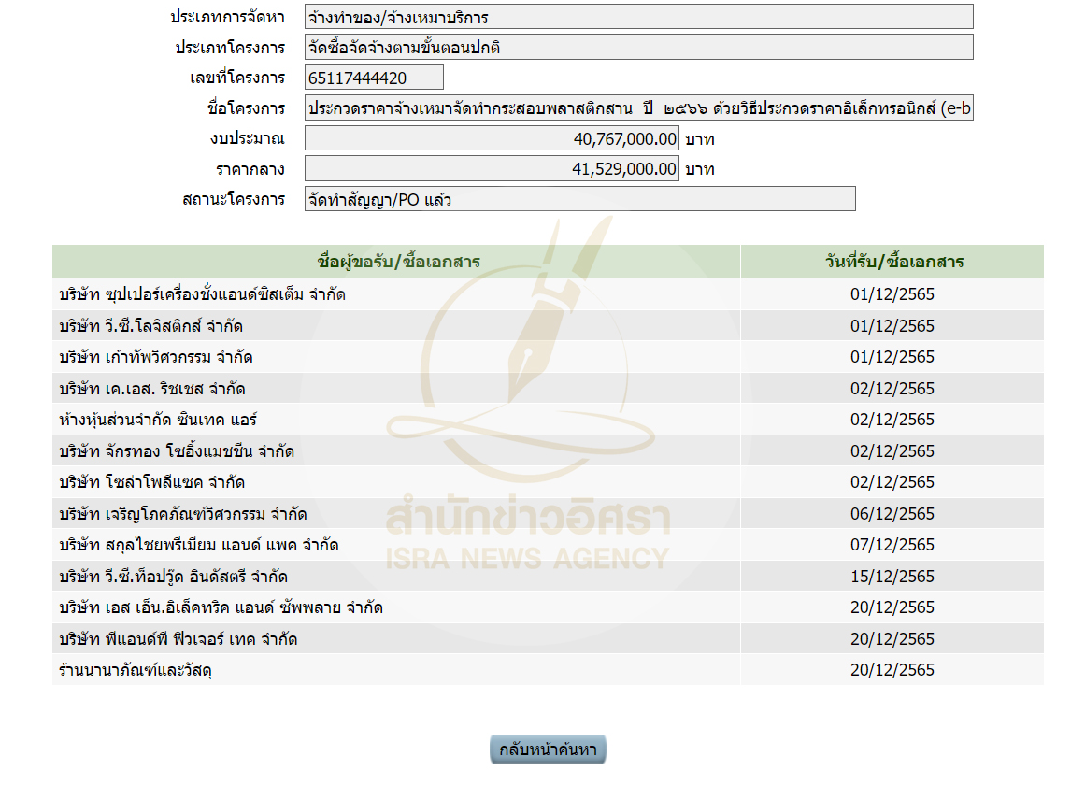Click the 15/12/2565 date cell
This screenshot has height=785, width=1085.
pyautogui.click(x=892, y=577)
